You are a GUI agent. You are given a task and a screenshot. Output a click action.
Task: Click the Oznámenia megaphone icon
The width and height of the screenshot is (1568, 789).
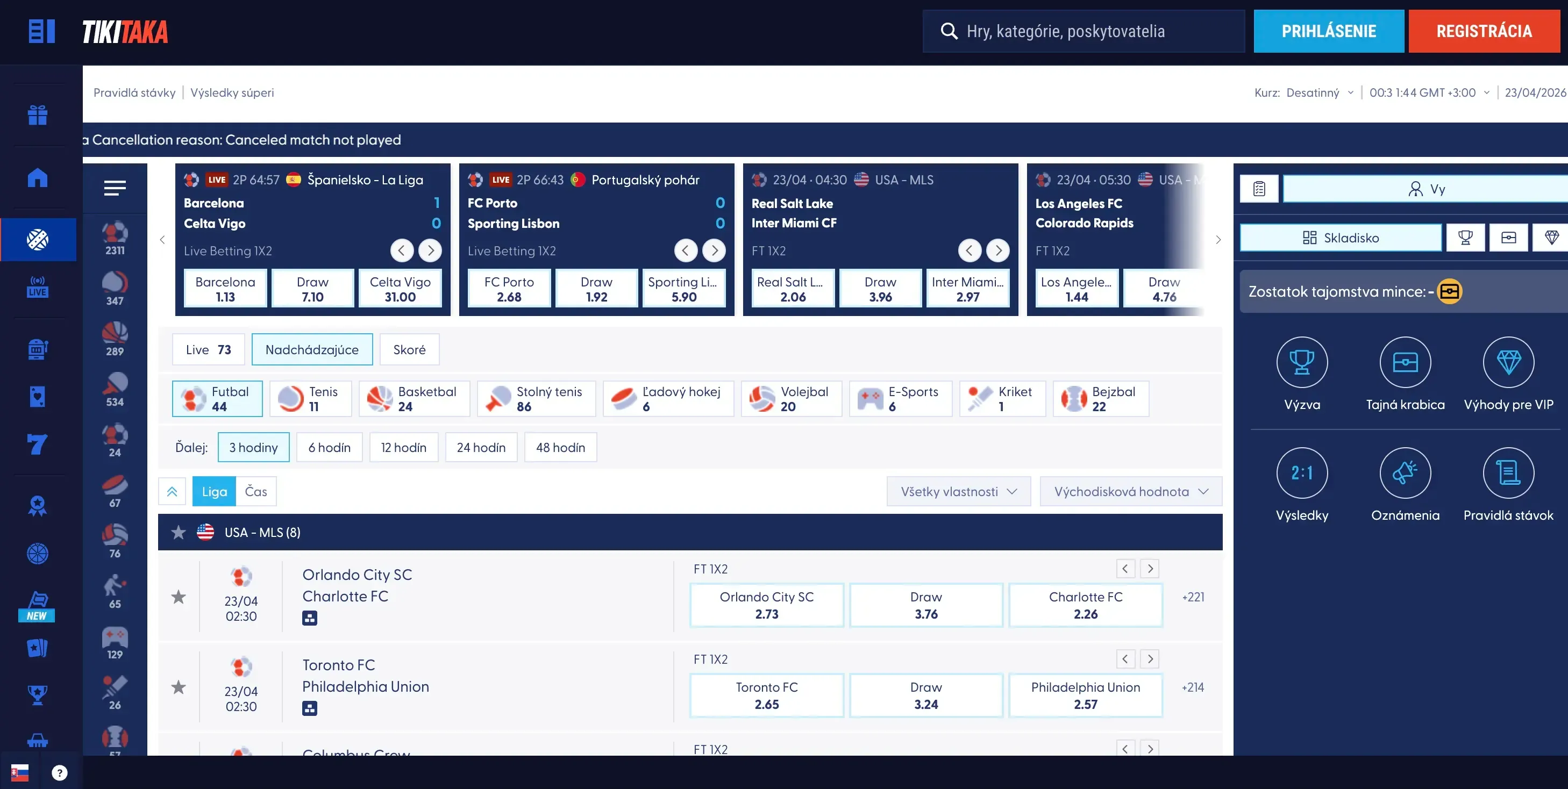[1405, 474]
